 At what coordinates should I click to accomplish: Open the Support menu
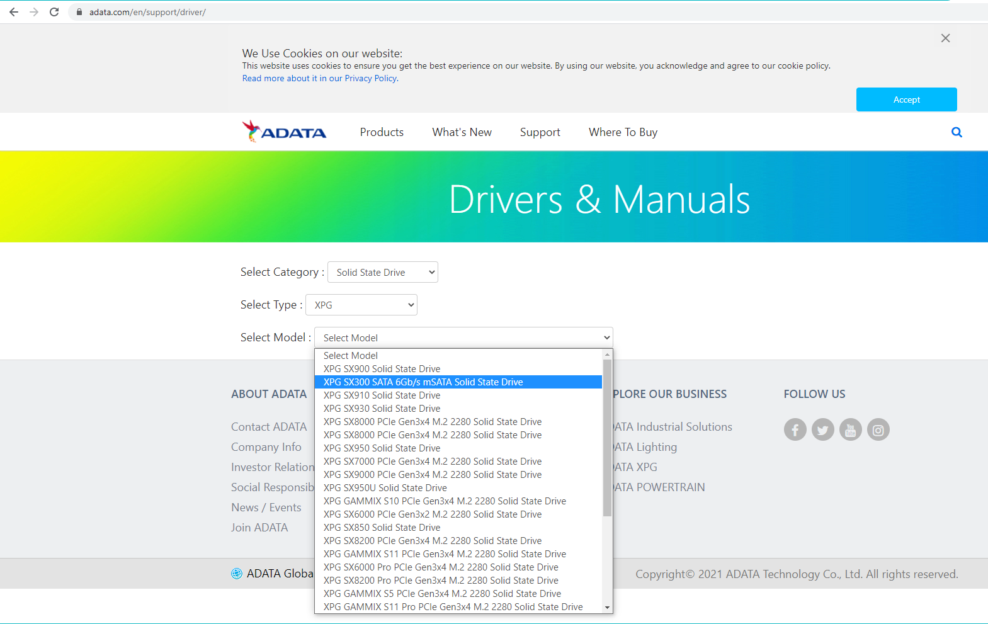[x=540, y=132]
